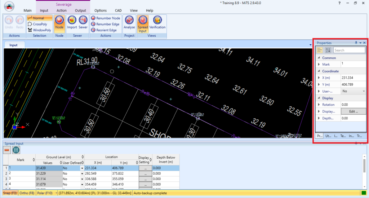The height and width of the screenshot is (198, 369).
Task: Click the Help question mark icon in title bar
Action: point(339,3)
